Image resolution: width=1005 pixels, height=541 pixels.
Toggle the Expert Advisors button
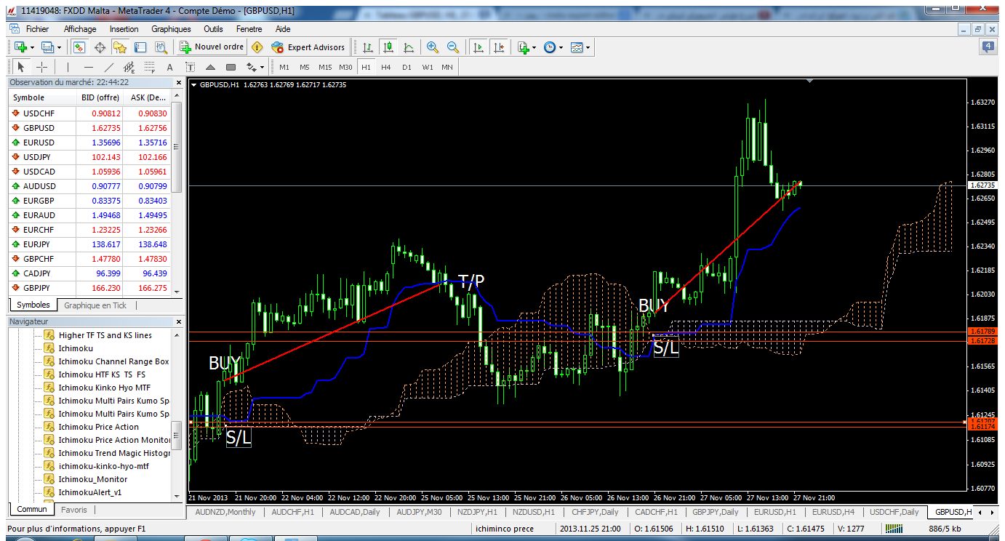point(308,47)
